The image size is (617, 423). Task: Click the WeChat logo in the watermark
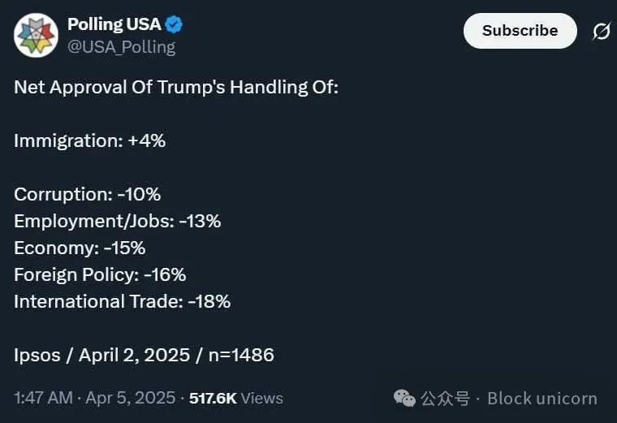404,398
